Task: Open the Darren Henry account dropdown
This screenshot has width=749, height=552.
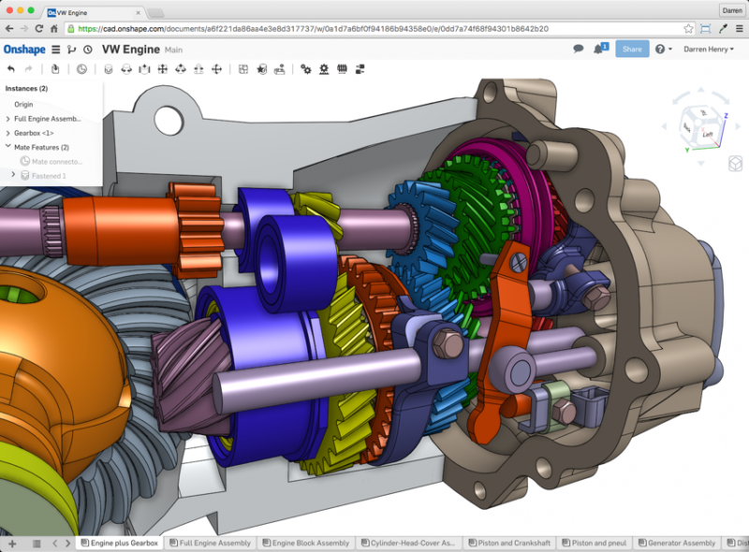Action: pos(708,50)
